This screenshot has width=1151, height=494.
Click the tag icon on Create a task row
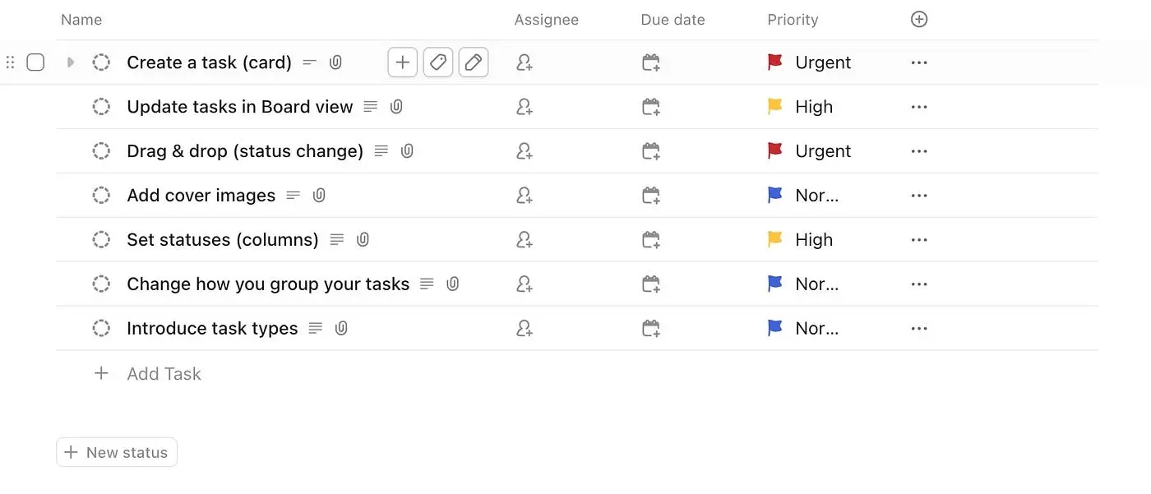[438, 62]
